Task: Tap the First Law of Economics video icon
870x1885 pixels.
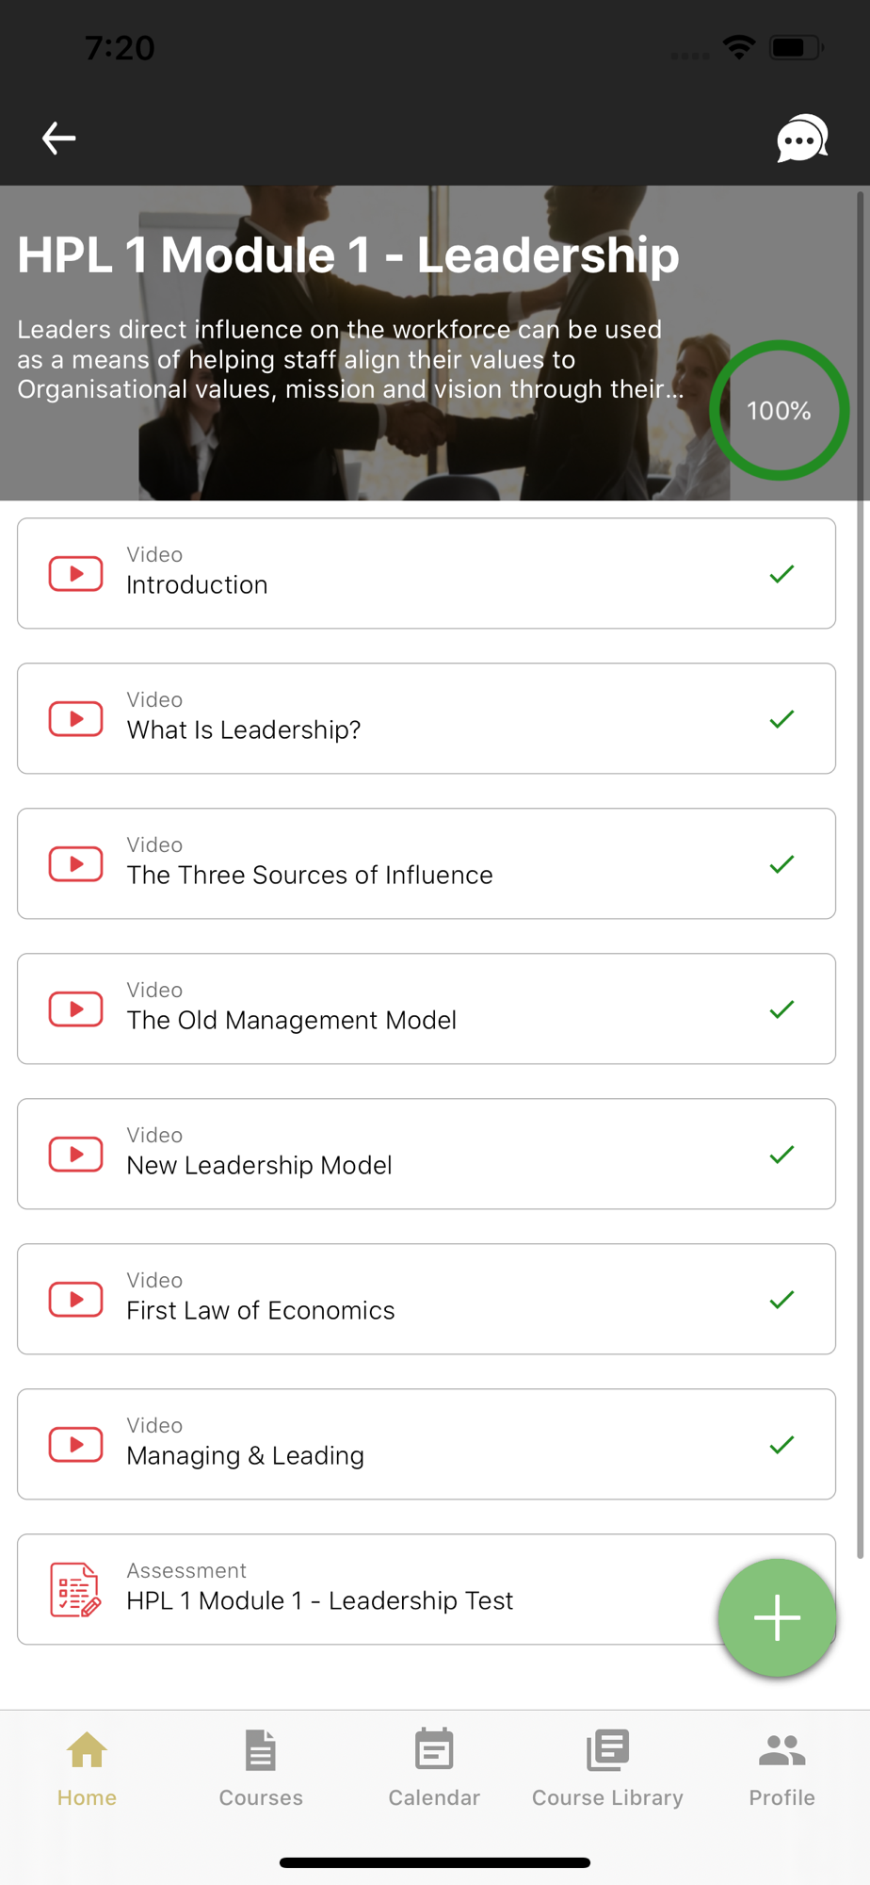Action: (75, 1299)
